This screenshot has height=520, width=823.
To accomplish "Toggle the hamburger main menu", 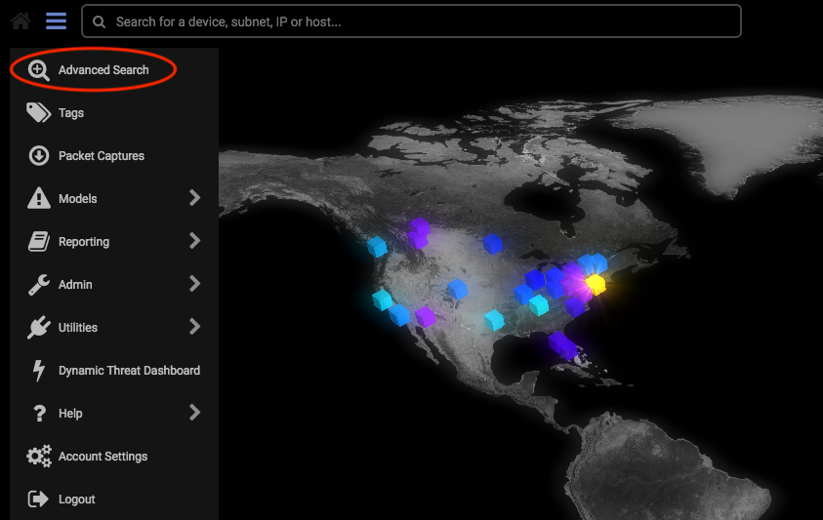I will tap(57, 21).
